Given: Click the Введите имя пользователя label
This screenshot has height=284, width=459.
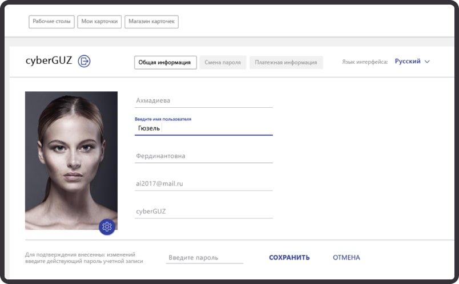Looking at the screenshot, I should coord(163,119).
